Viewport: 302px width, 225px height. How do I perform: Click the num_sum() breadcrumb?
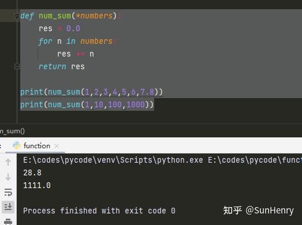tap(12, 132)
